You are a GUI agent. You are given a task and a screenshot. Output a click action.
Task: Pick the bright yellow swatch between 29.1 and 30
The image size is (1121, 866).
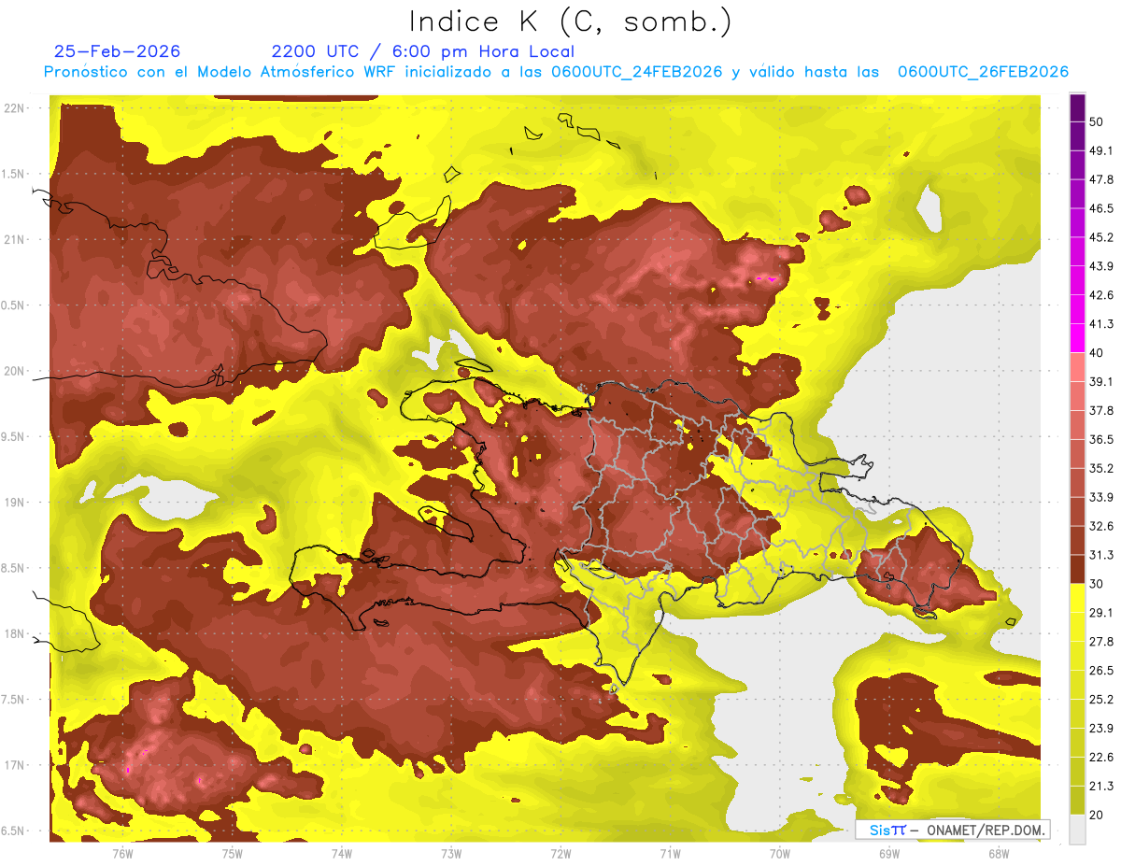click(1077, 598)
